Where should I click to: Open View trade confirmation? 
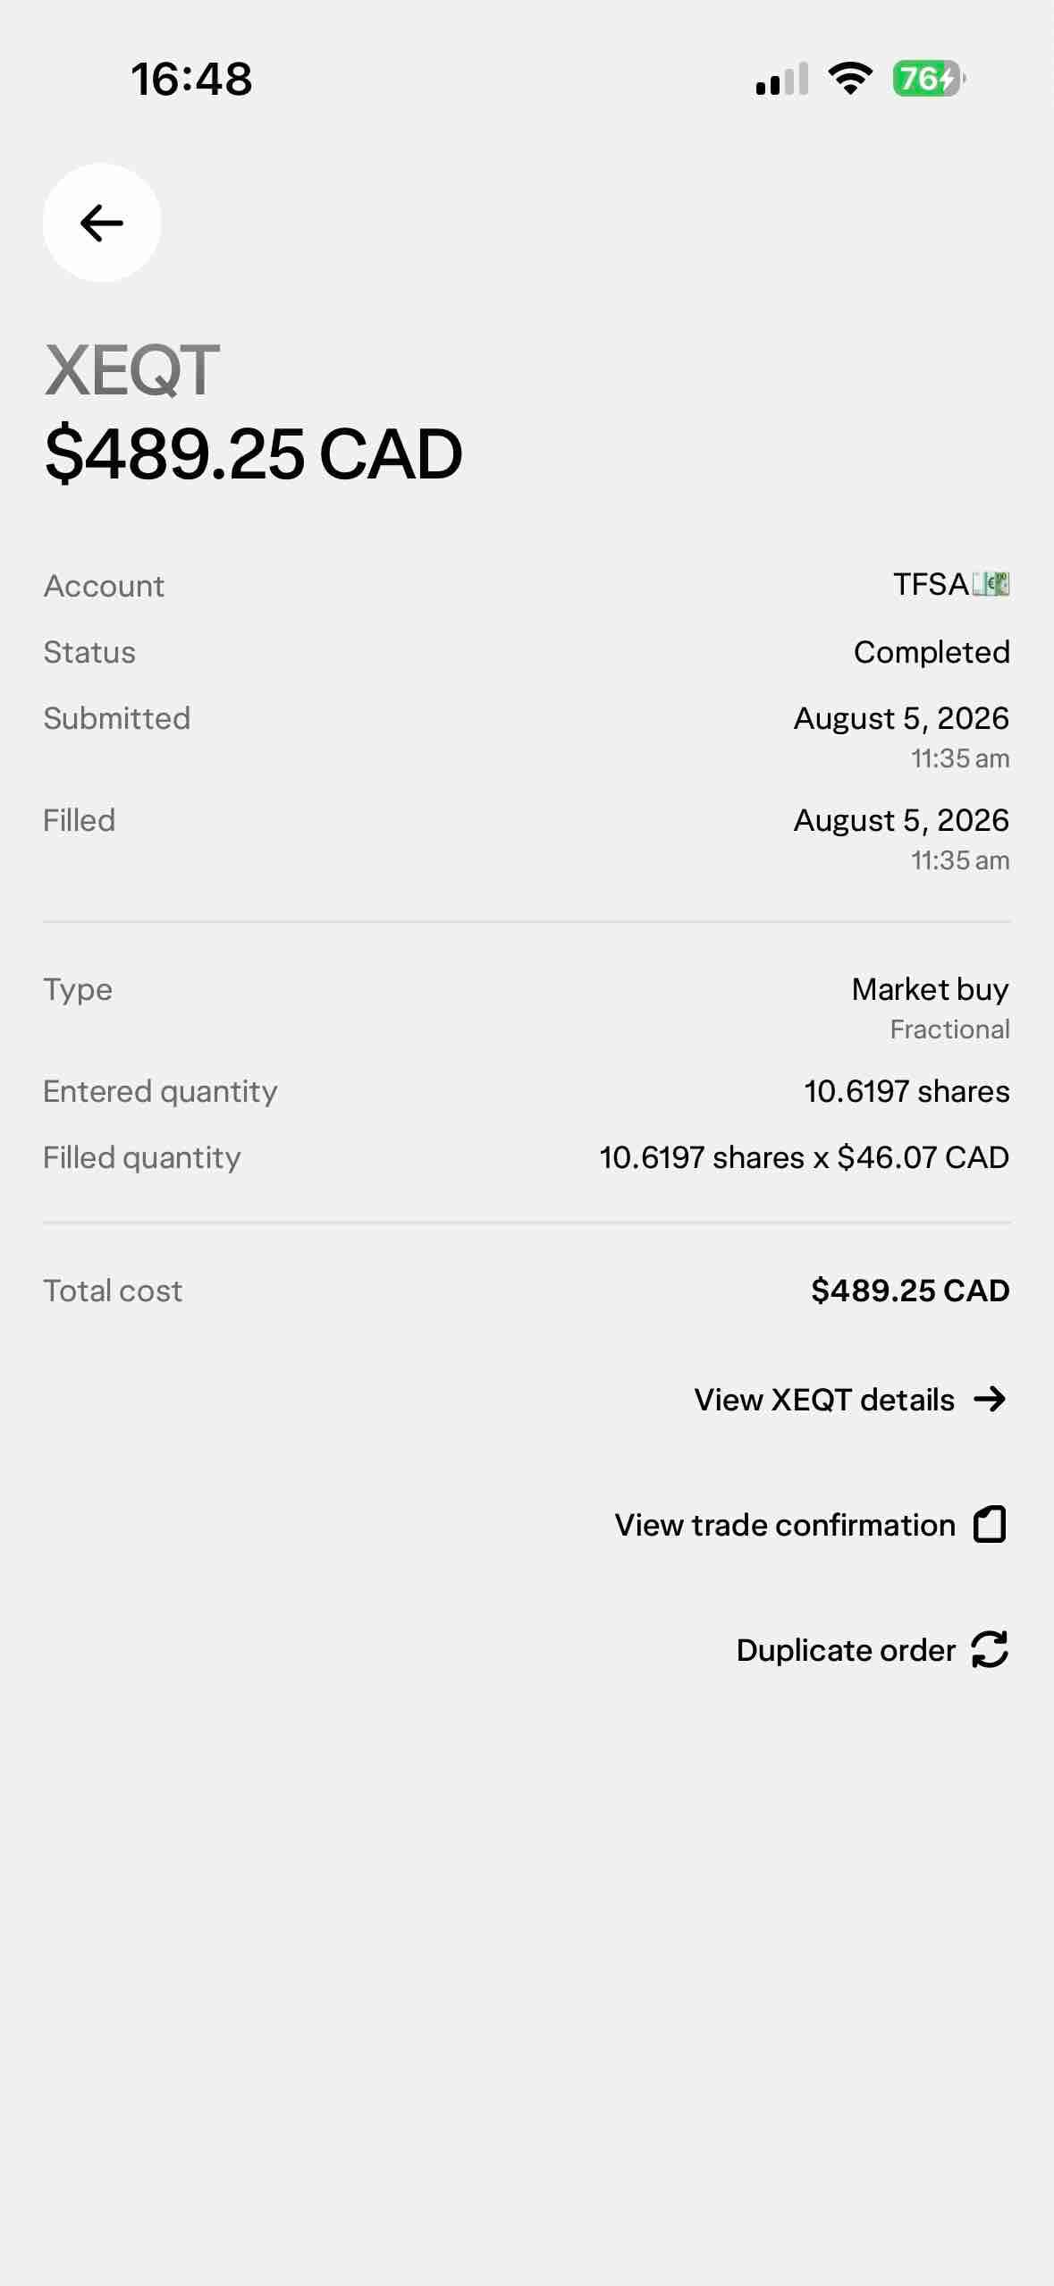click(811, 1525)
